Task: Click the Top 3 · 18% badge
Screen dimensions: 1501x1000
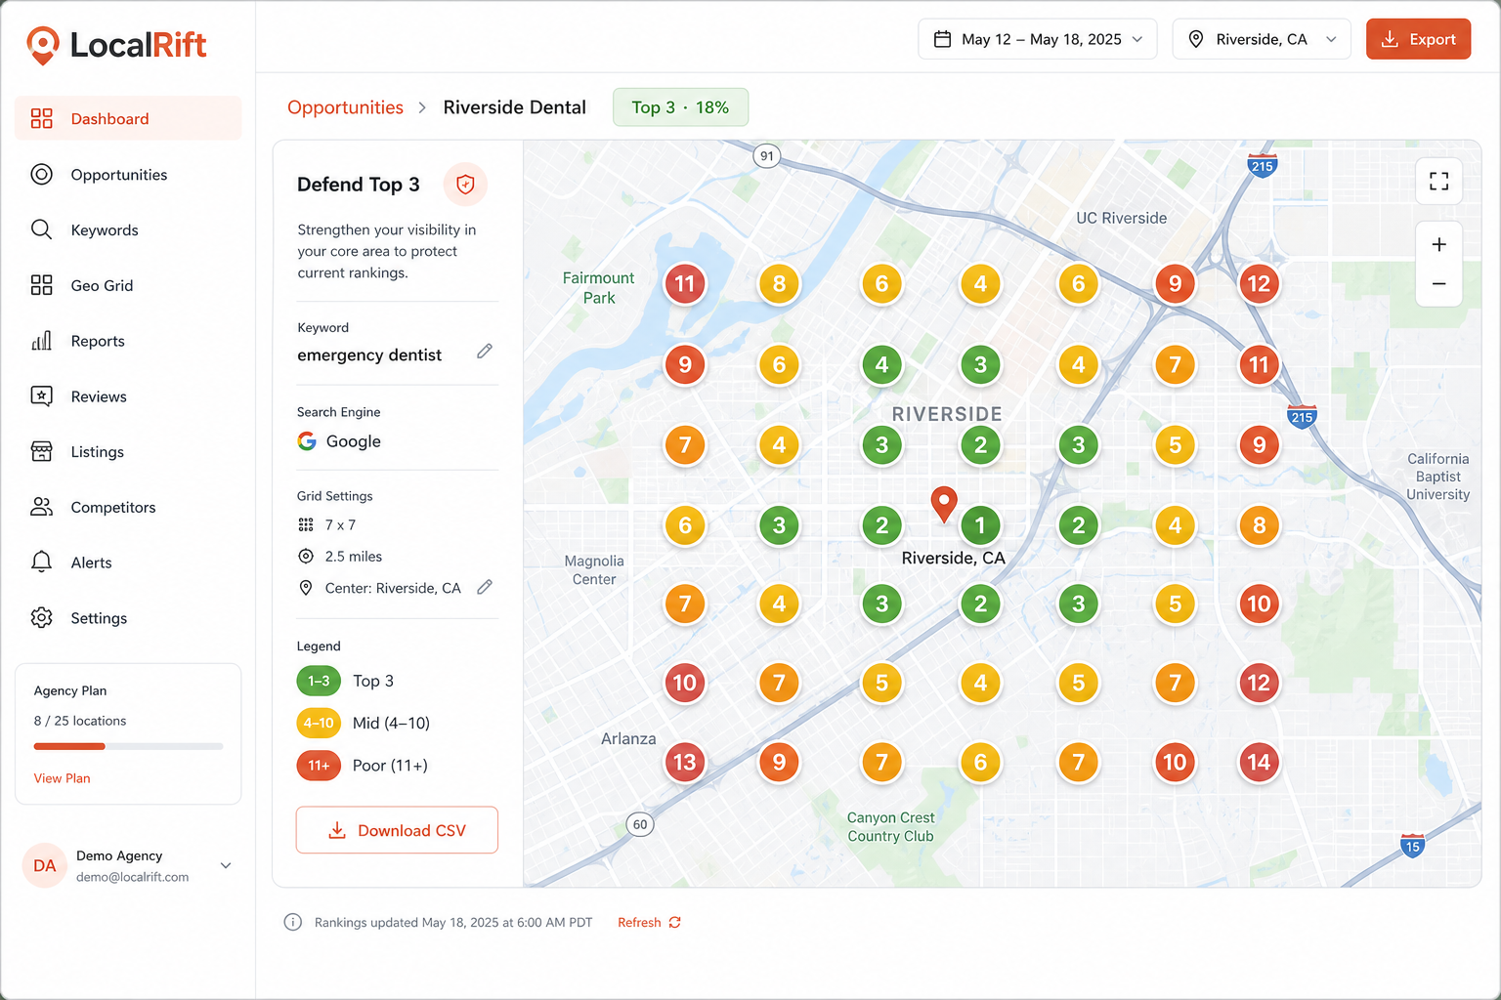Action: click(680, 107)
